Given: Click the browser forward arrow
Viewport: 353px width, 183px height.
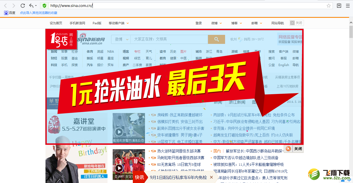Looking at the screenshot, I should click(14, 6).
